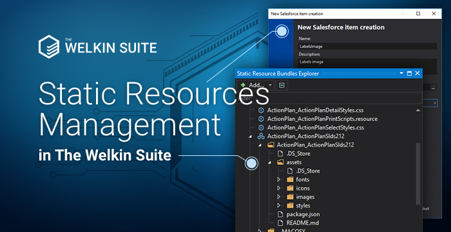Click the resource icon of ActionPlan_ActionPlanSelectStyles.css

pos(261,127)
